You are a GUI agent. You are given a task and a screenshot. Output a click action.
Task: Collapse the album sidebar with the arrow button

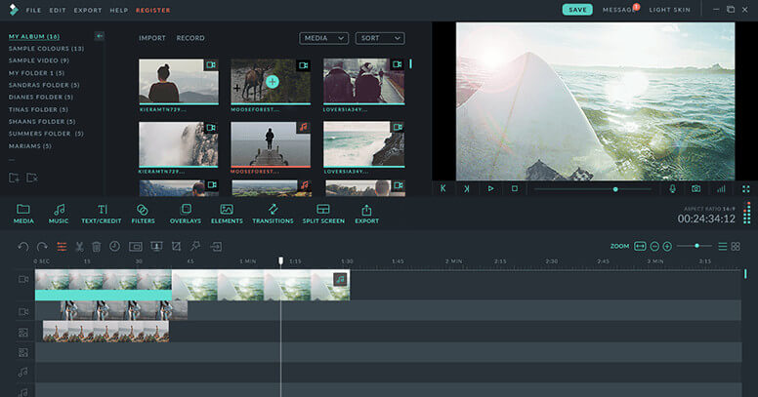[99, 36]
